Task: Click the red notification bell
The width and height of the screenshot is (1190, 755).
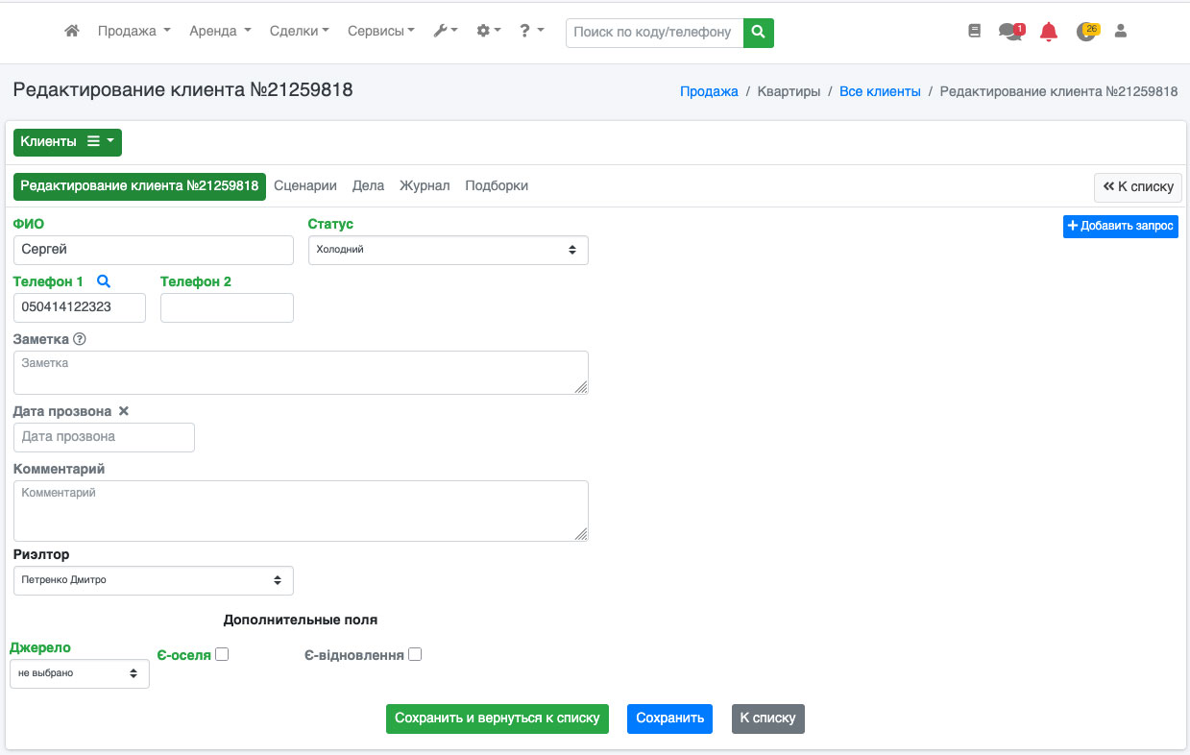Action: (x=1049, y=32)
